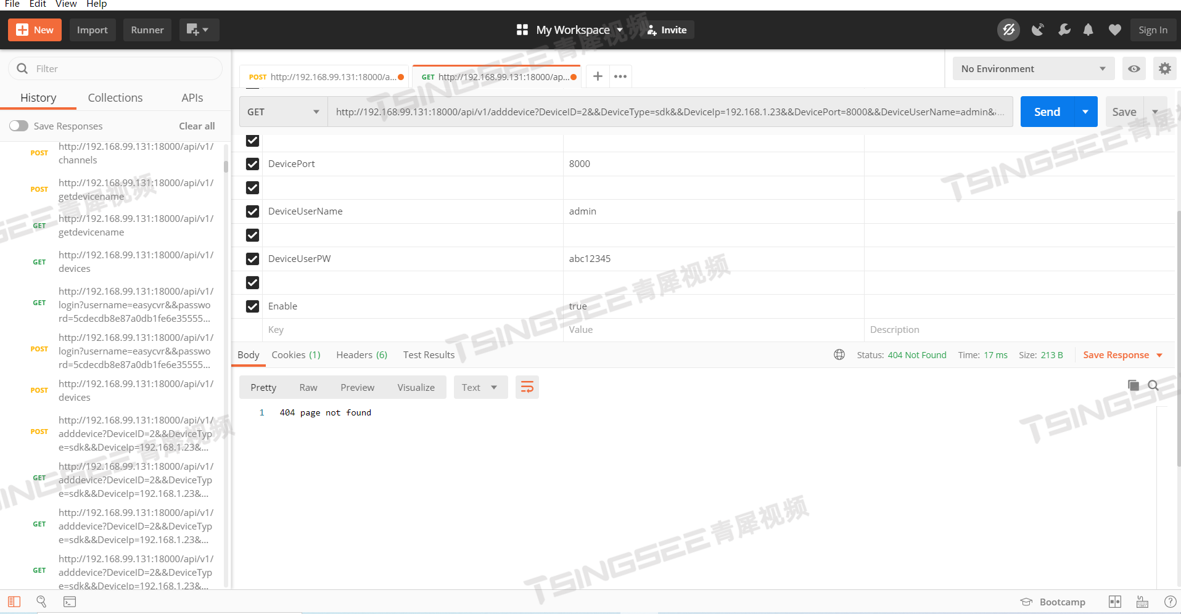This screenshot has height=614, width=1181.
Task: Uncheck the Enable parameter checkbox
Action: pos(252,306)
